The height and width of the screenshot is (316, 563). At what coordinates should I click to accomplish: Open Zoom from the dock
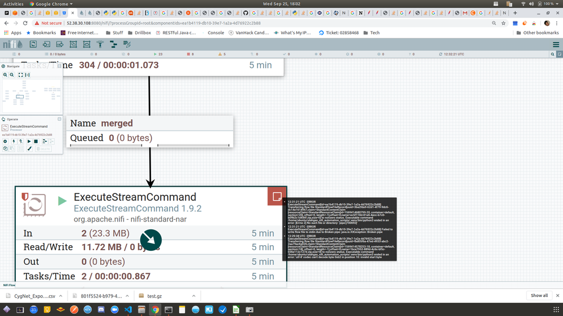coord(114,310)
